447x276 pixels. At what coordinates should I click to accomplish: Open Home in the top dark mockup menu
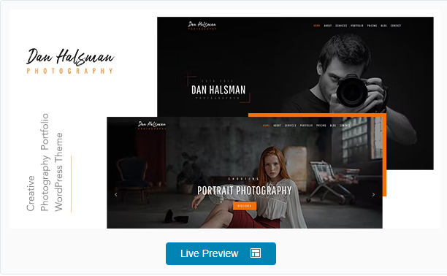tap(317, 26)
